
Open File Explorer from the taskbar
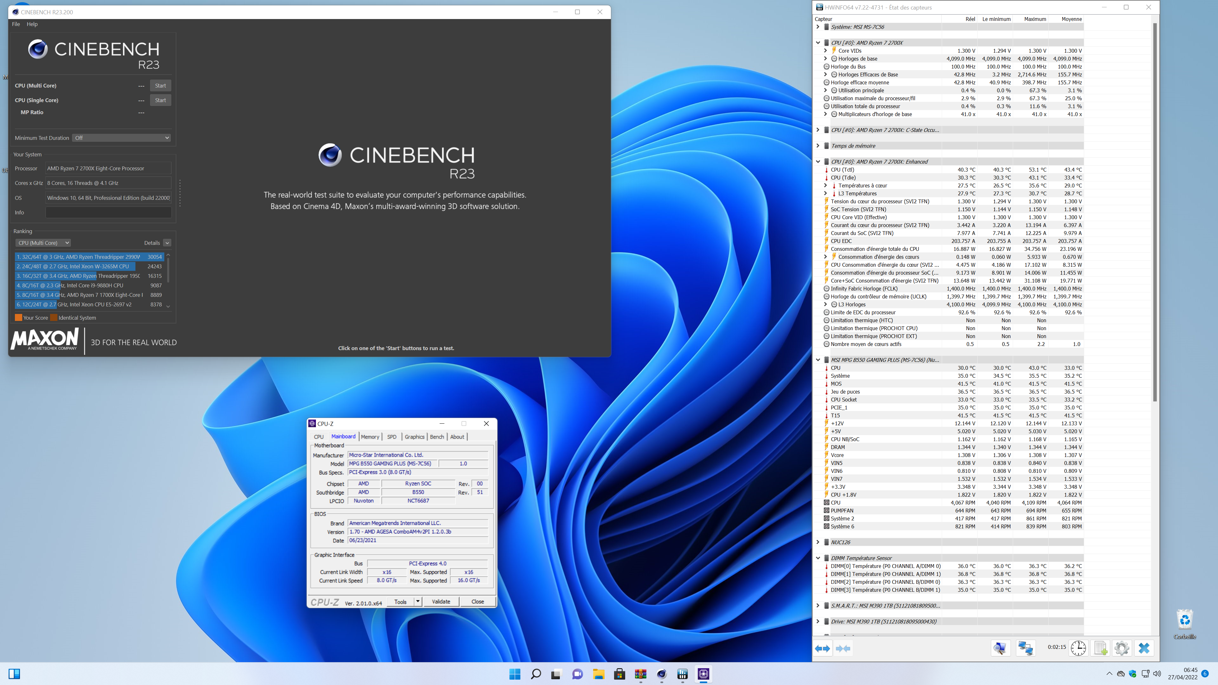[x=599, y=674]
